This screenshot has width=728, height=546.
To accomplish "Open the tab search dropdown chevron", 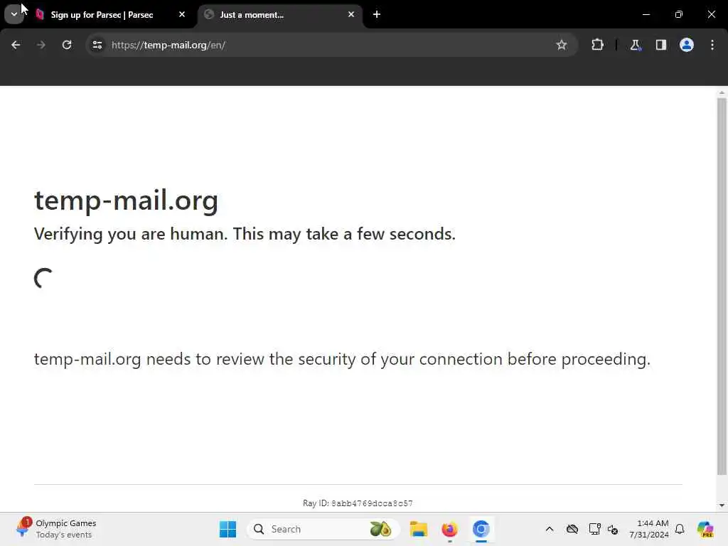I will (14, 14).
